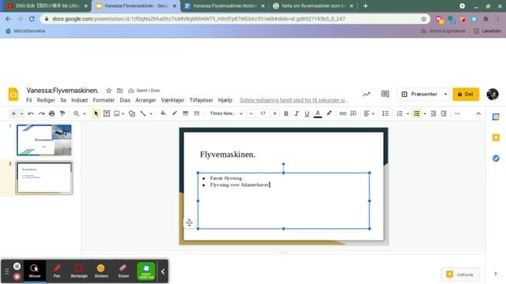
Task: Toggle the bulleted list button
Action: pos(417,114)
